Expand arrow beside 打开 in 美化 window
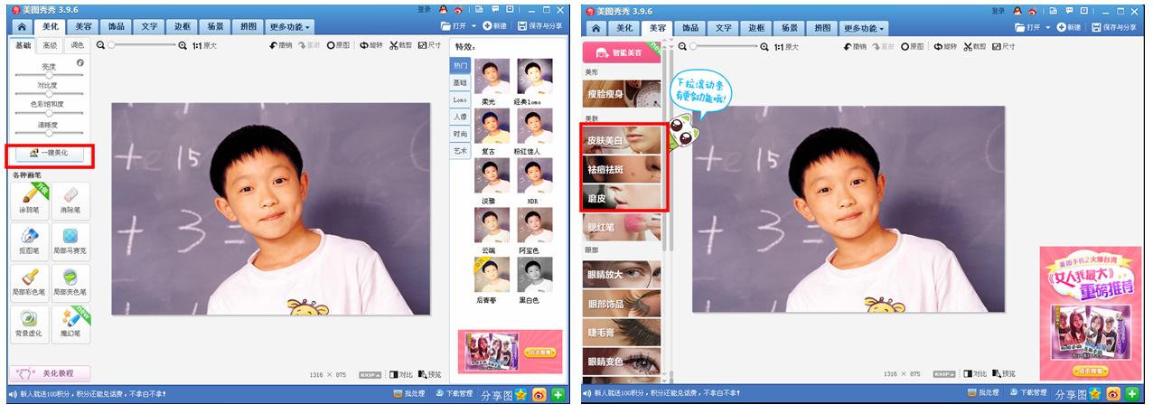 (473, 27)
